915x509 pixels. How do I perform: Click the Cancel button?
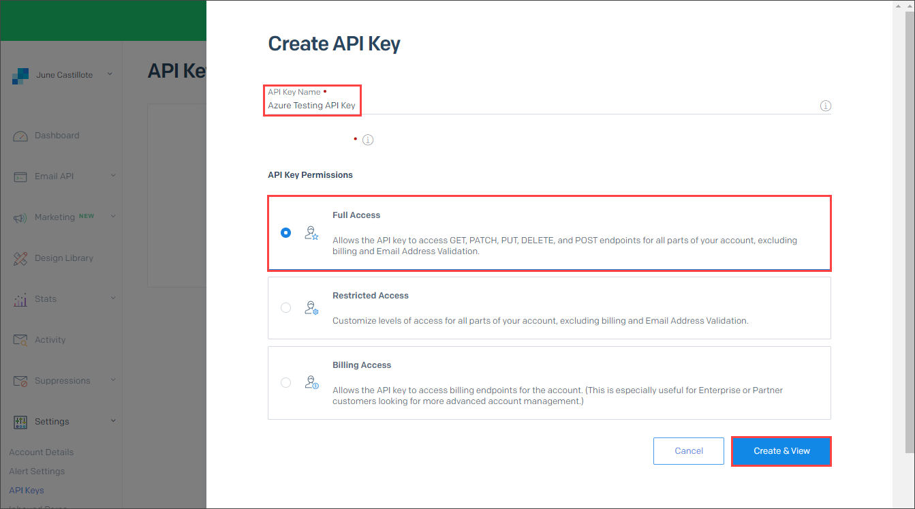pyautogui.click(x=689, y=451)
